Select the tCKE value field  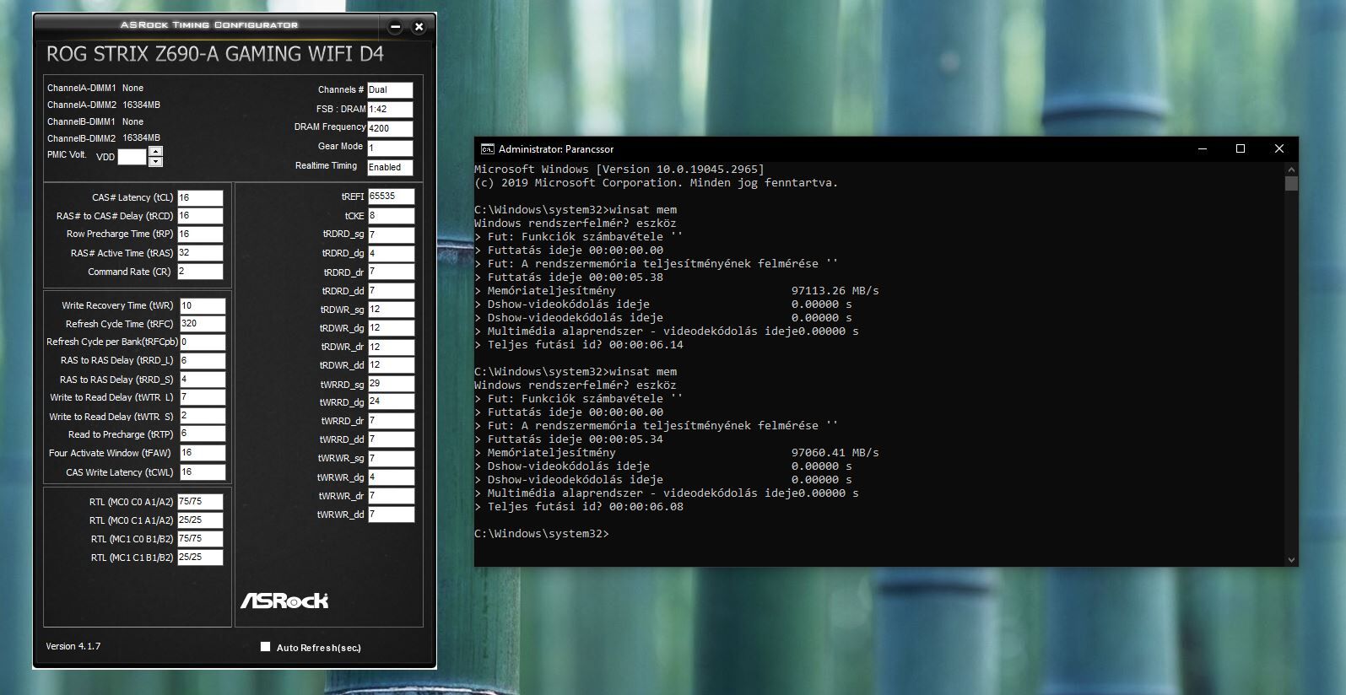click(391, 216)
